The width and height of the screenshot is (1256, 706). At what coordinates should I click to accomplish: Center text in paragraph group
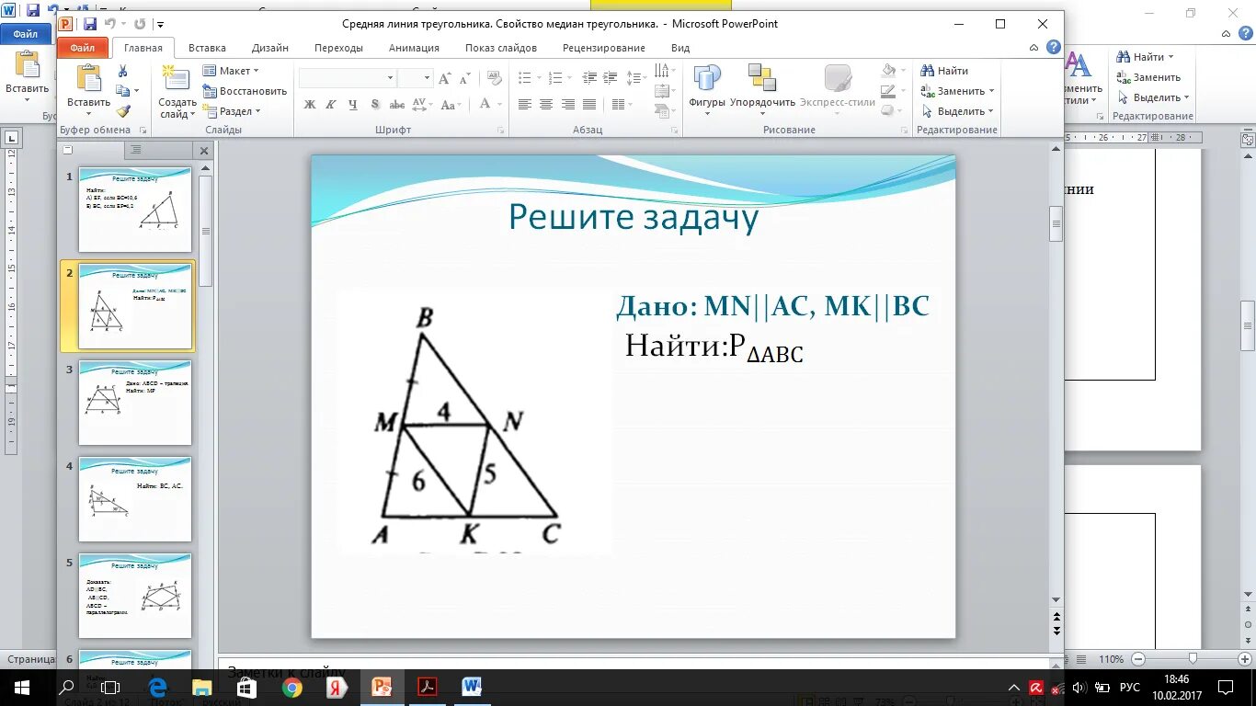tap(546, 105)
